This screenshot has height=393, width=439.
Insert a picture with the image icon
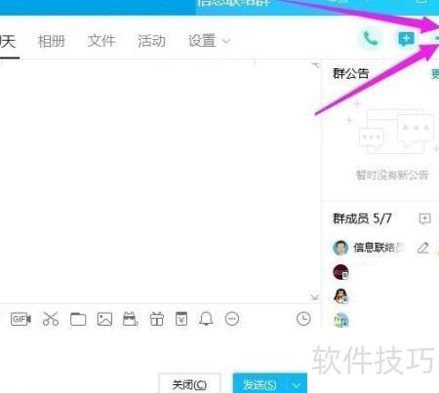pos(104,319)
